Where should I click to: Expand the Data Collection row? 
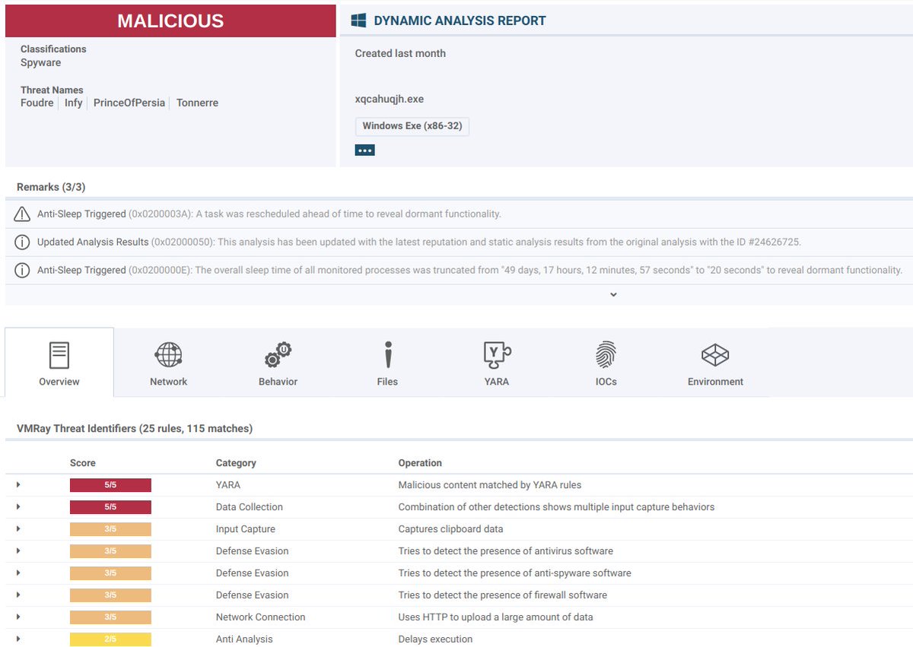pyautogui.click(x=18, y=507)
